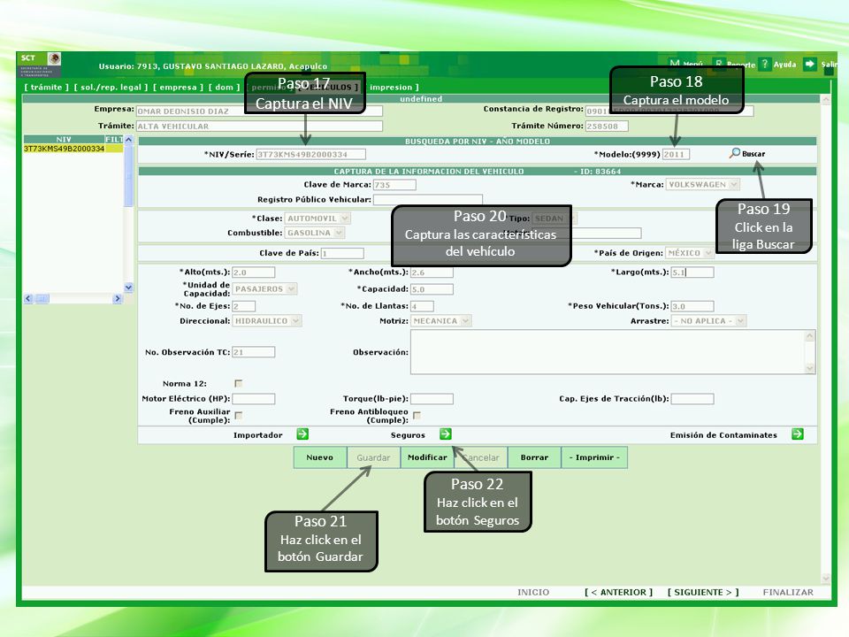Toggle the Freno Auxiliar checkbox
849x637 pixels.
click(238, 416)
